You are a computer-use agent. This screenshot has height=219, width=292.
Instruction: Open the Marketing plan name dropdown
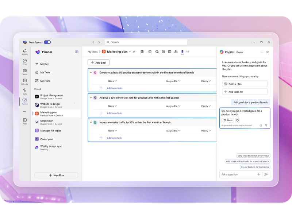pos(130,52)
